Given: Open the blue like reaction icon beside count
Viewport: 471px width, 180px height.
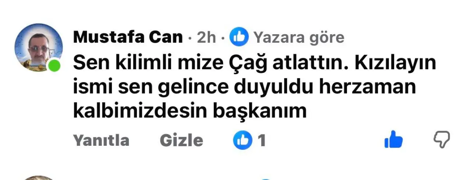Looking at the screenshot, I should pos(243,140).
